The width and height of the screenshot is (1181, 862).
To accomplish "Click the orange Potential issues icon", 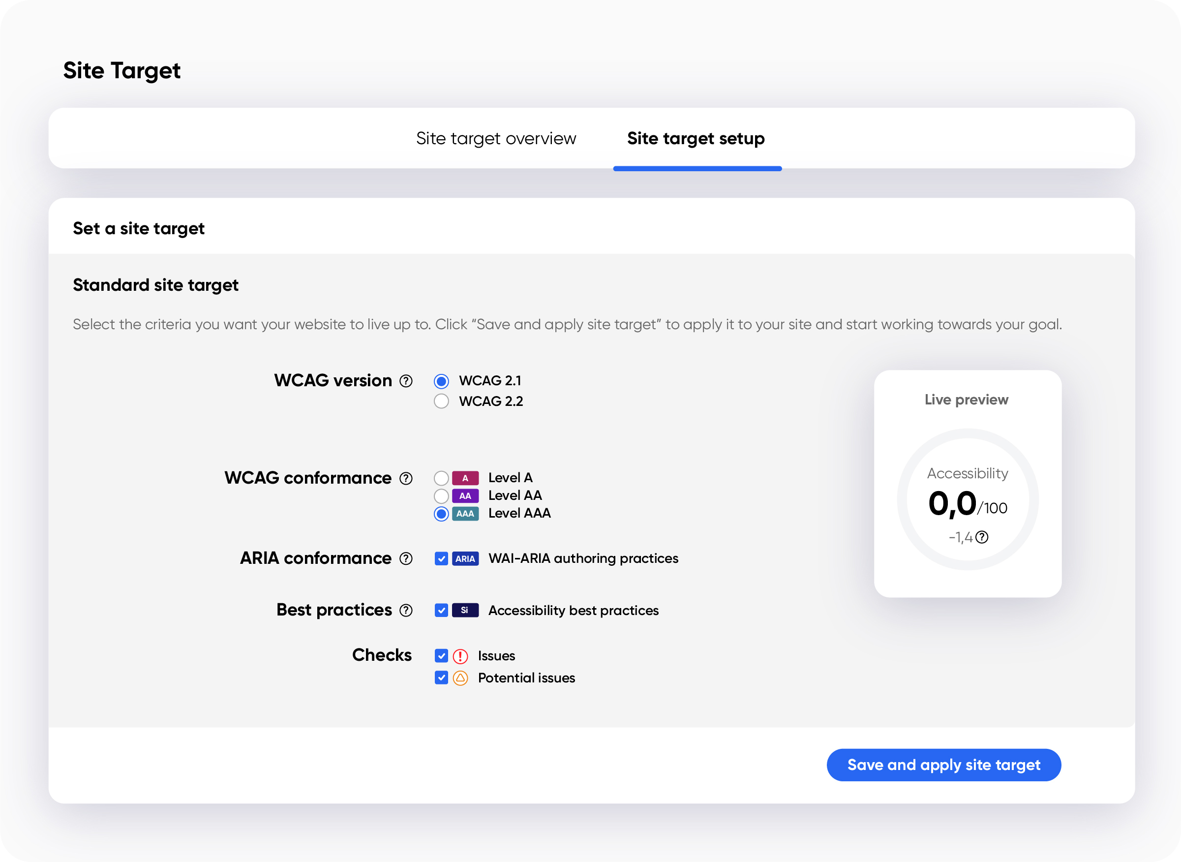I will 460,678.
